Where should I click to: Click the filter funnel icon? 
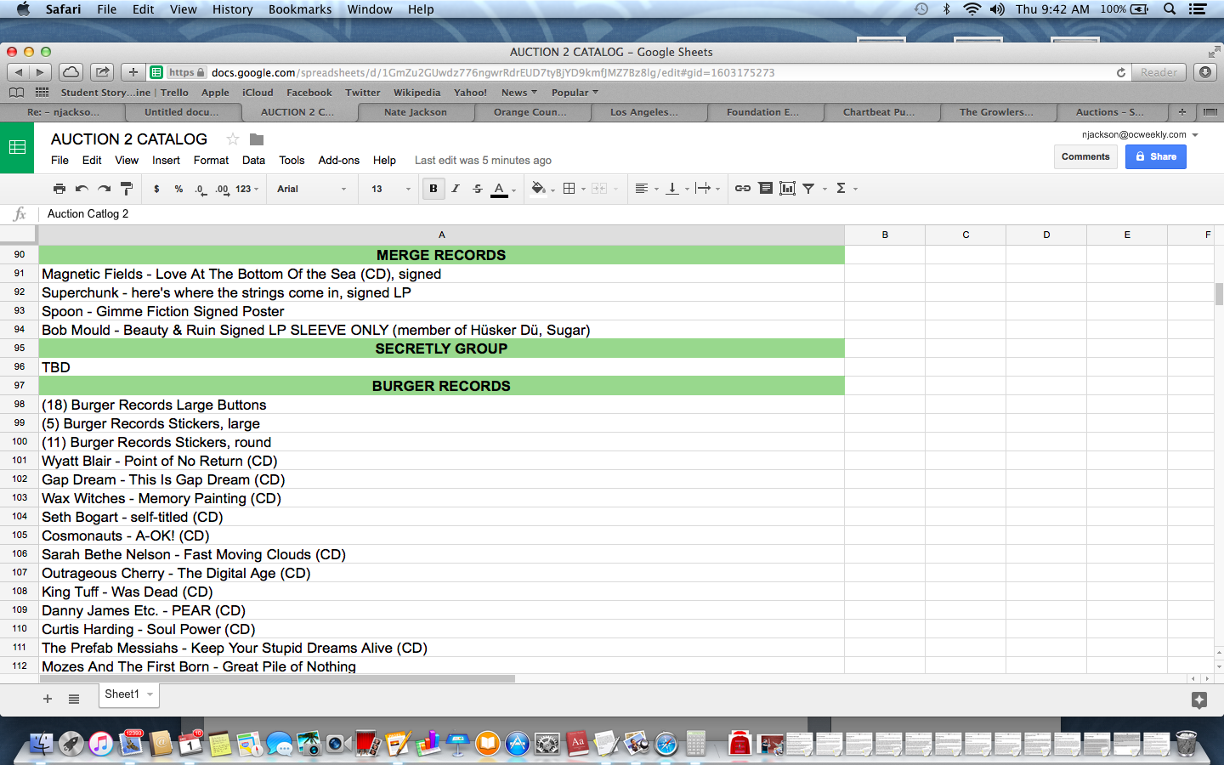(x=808, y=189)
